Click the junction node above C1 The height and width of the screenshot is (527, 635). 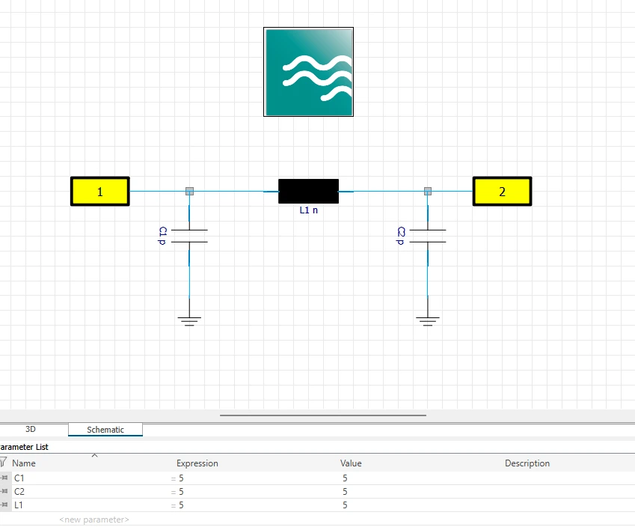point(189,192)
